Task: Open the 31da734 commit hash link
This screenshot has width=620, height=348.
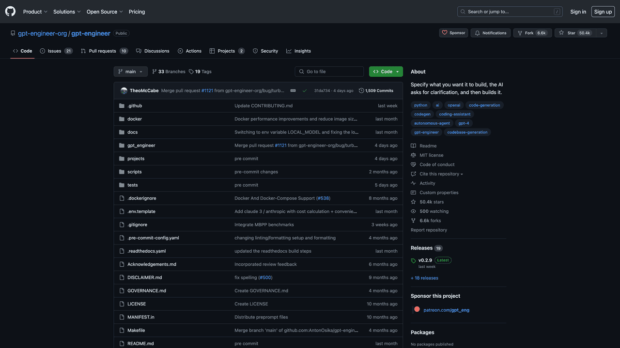Action: (x=322, y=91)
